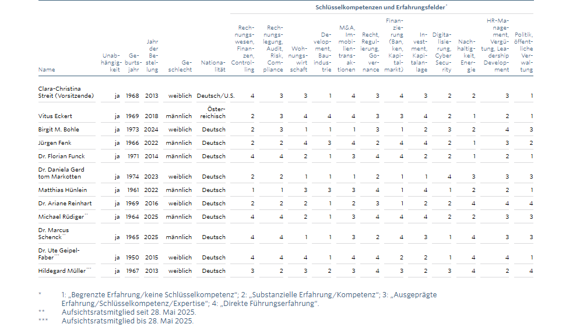Click footnote "Aufsichtsratsmitglied bis 28. Mai 2025"
This screenshot has width=580, height=331.
pos(127,321)
